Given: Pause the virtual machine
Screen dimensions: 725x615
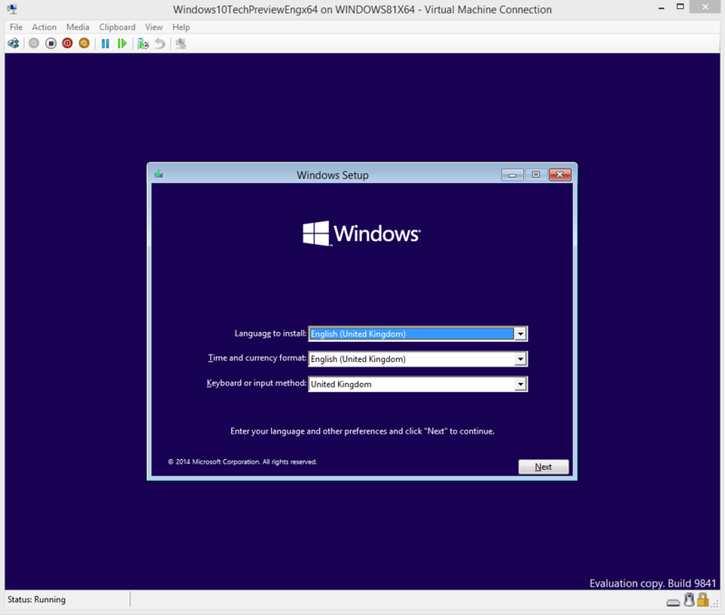Looking at the screenshot, I should click(105, 44).
